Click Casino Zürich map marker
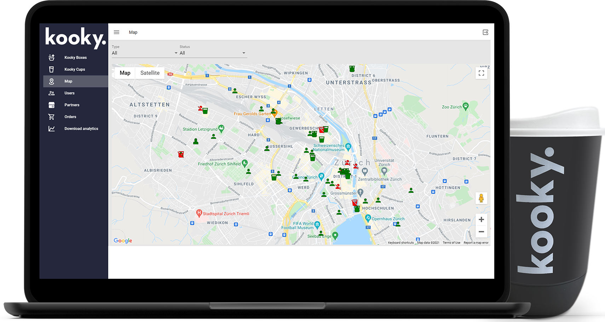 coord(321,176)
